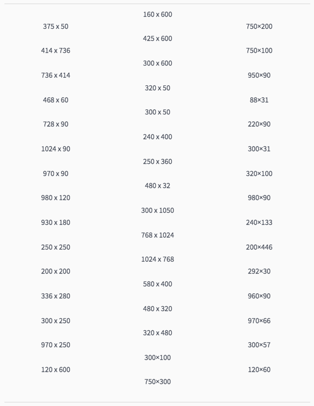The height and width of the screenshot is (406, 314).
Task: Select the 768 x 1024 size
Action: tap(157, 235)
